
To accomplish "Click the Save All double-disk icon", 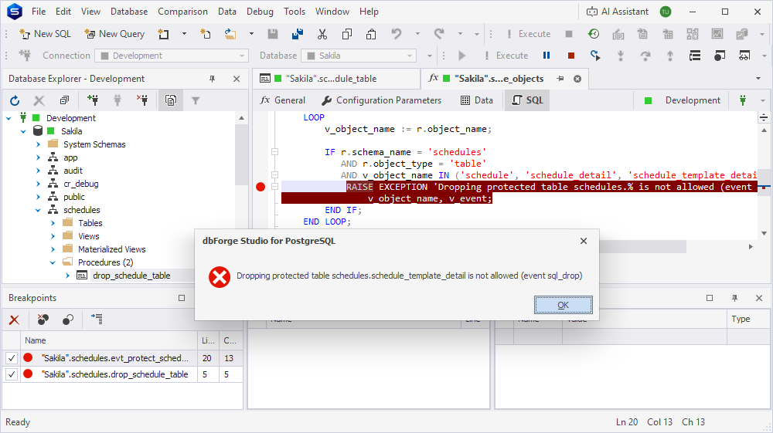I will coord(298,34).
